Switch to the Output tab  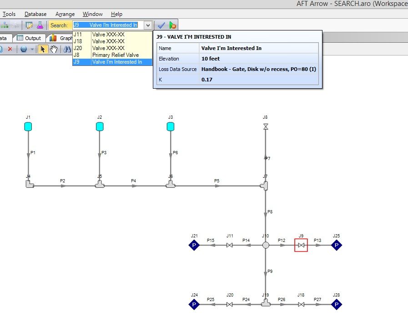point(29,38)
